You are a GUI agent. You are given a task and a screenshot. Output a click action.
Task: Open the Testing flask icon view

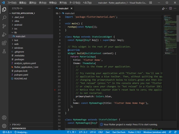click(4, 51)
